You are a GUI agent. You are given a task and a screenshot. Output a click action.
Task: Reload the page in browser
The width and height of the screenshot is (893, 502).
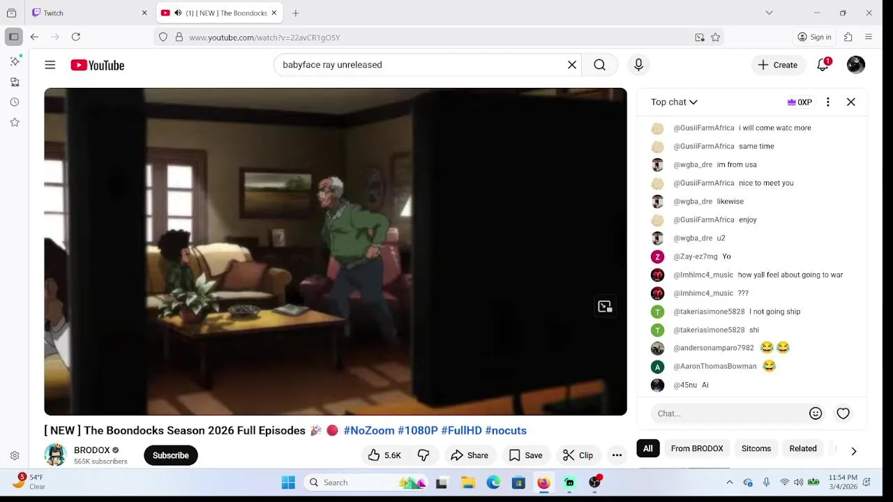point(76,37)
